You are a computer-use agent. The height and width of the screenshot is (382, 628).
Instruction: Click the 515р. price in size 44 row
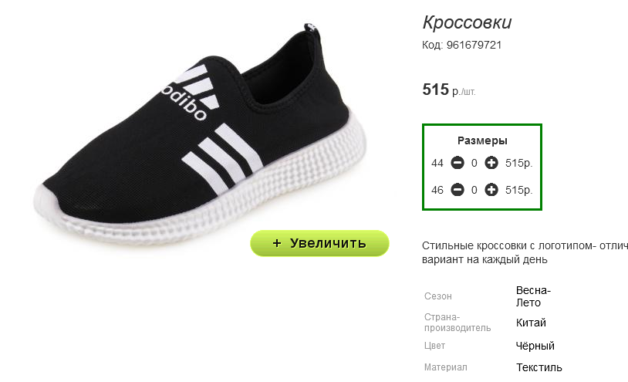coord(519,163)
